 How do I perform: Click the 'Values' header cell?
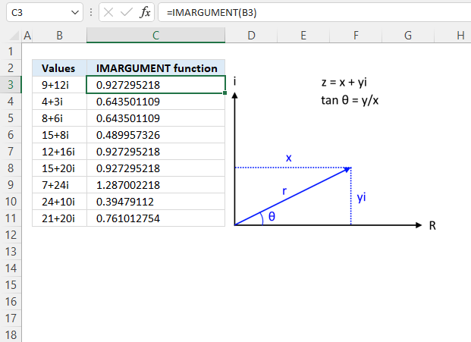59,68
